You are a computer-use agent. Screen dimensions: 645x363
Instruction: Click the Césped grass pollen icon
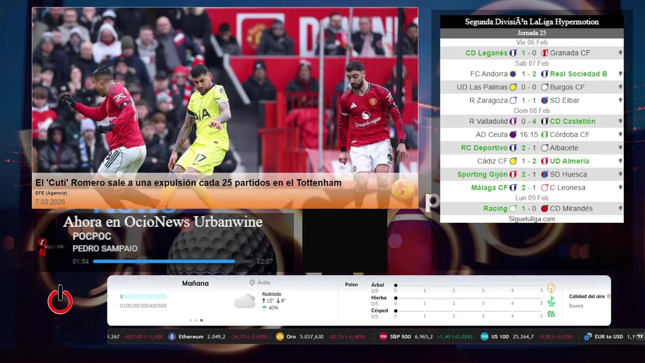[551, 314]
